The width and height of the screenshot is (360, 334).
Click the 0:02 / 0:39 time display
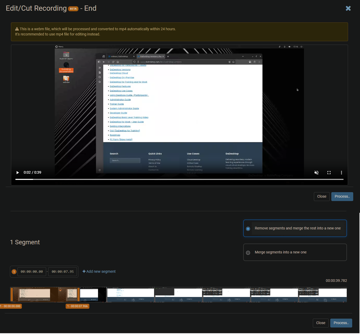32,173
